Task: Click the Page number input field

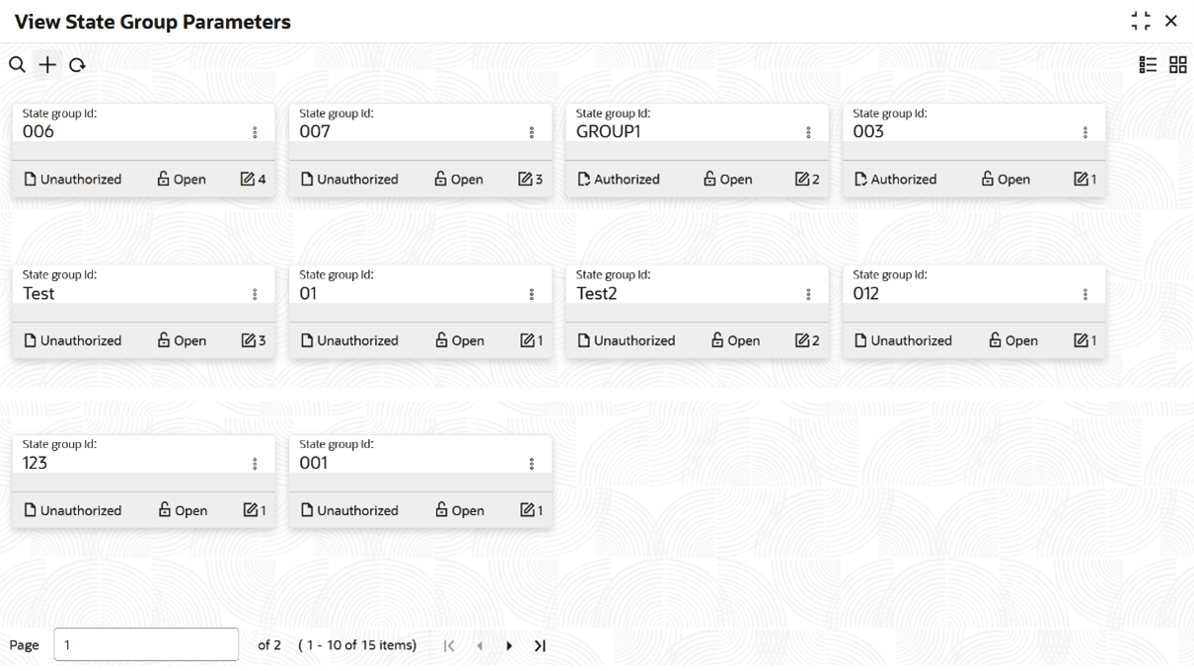Action: pos(146,645)
